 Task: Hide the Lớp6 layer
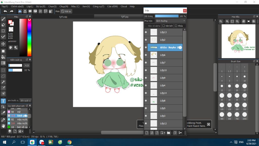146,55
